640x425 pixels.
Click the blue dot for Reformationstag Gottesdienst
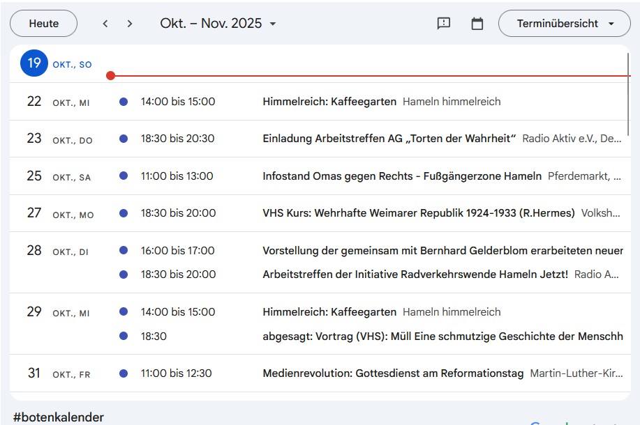pos(124,373)
